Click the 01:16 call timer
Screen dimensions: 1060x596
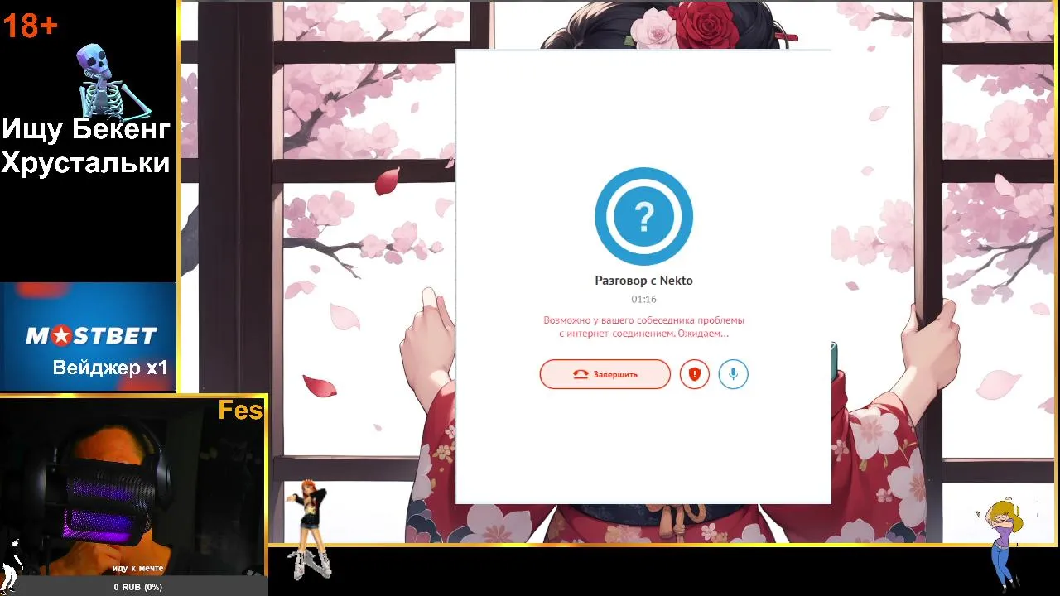point(643,300)
